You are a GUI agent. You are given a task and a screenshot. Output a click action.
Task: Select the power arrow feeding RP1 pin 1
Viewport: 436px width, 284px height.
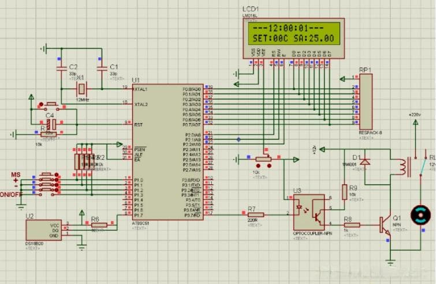(342, 79)
